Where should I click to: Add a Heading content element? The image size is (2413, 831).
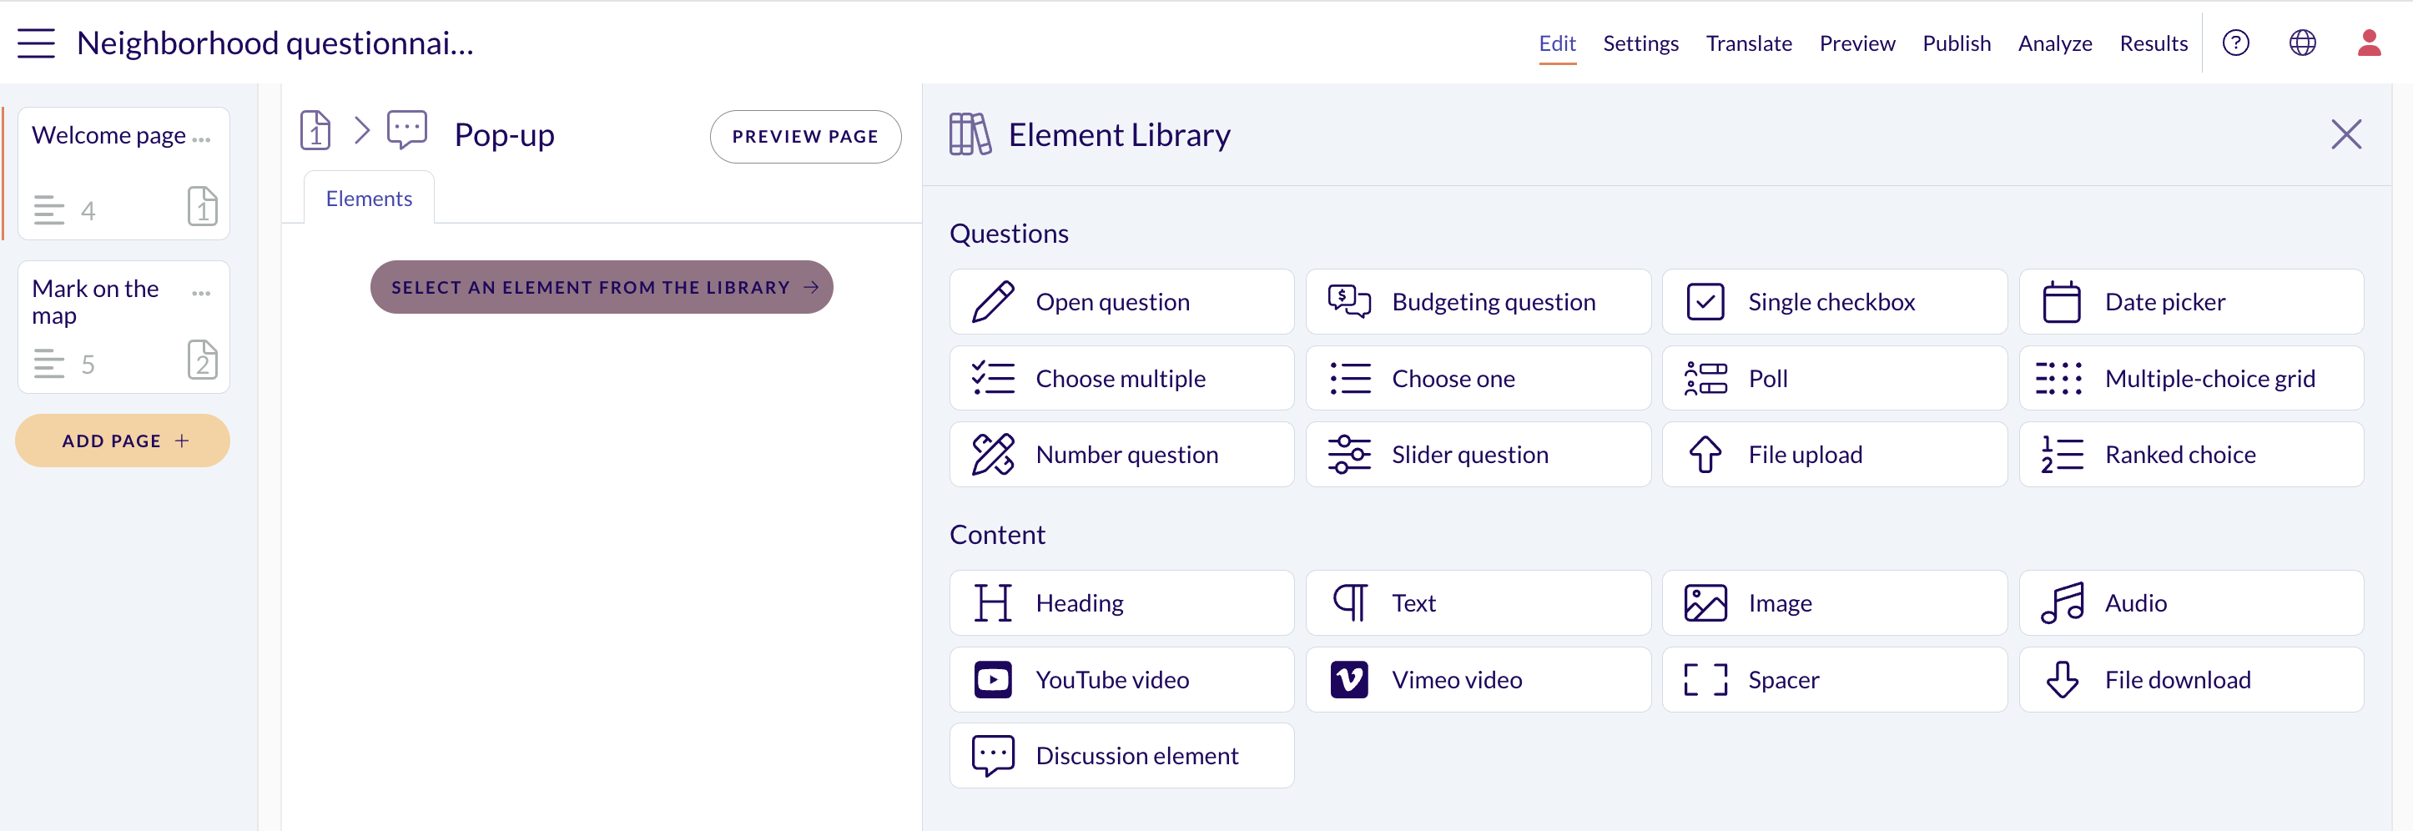1121,602
